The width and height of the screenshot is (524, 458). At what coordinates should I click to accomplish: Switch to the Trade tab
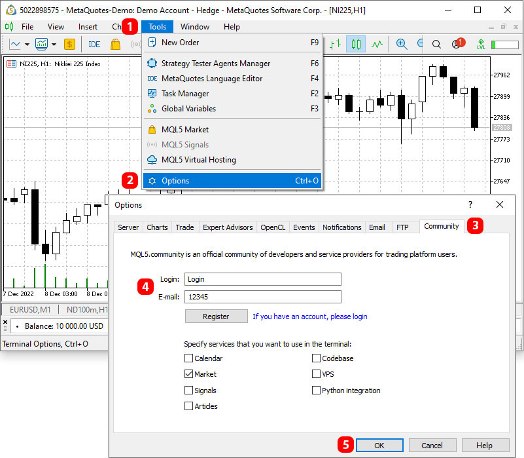pyautogui.click(x=184, y=227)
